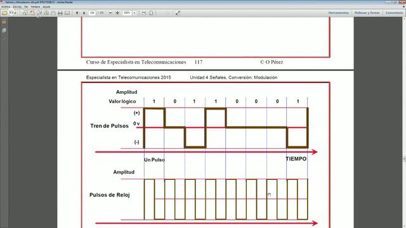Click the page number 117 in footer

point(199,62)
